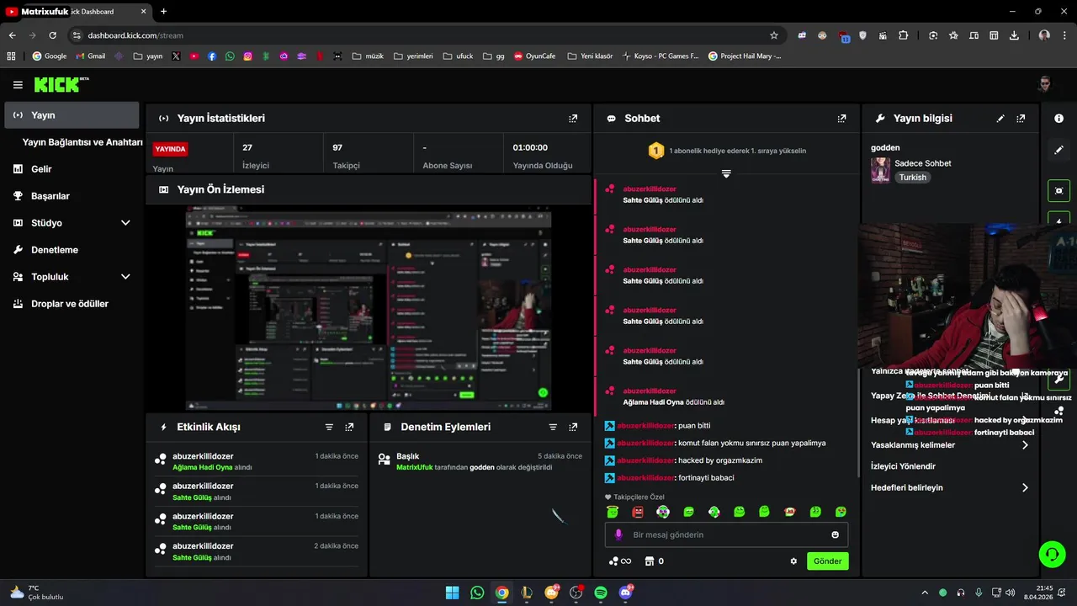This screenshot has height=606, width=1077.
Task: Insert the halo green emote
Action: [613, 512]
